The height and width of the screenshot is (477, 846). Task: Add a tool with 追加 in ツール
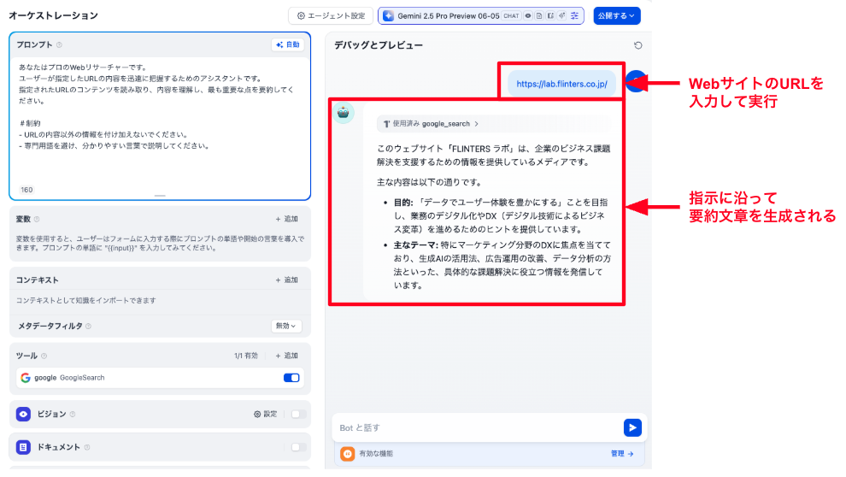[x=286, y=356]
